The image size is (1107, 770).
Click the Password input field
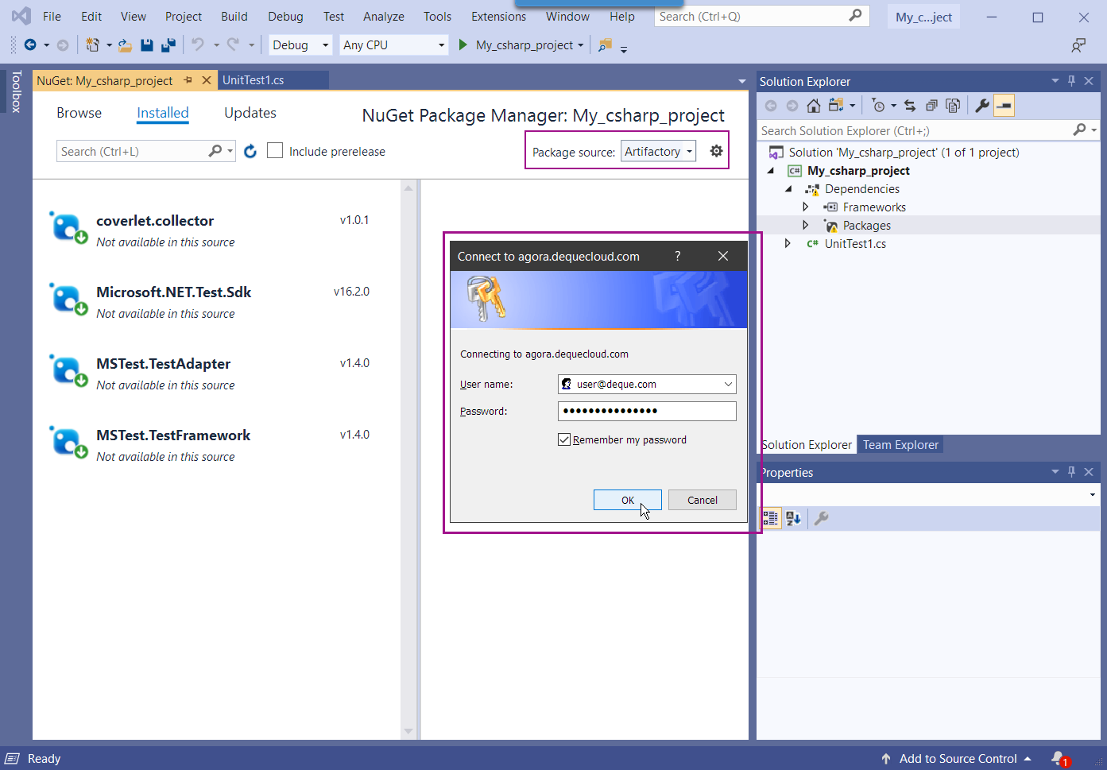pos(647,411)
